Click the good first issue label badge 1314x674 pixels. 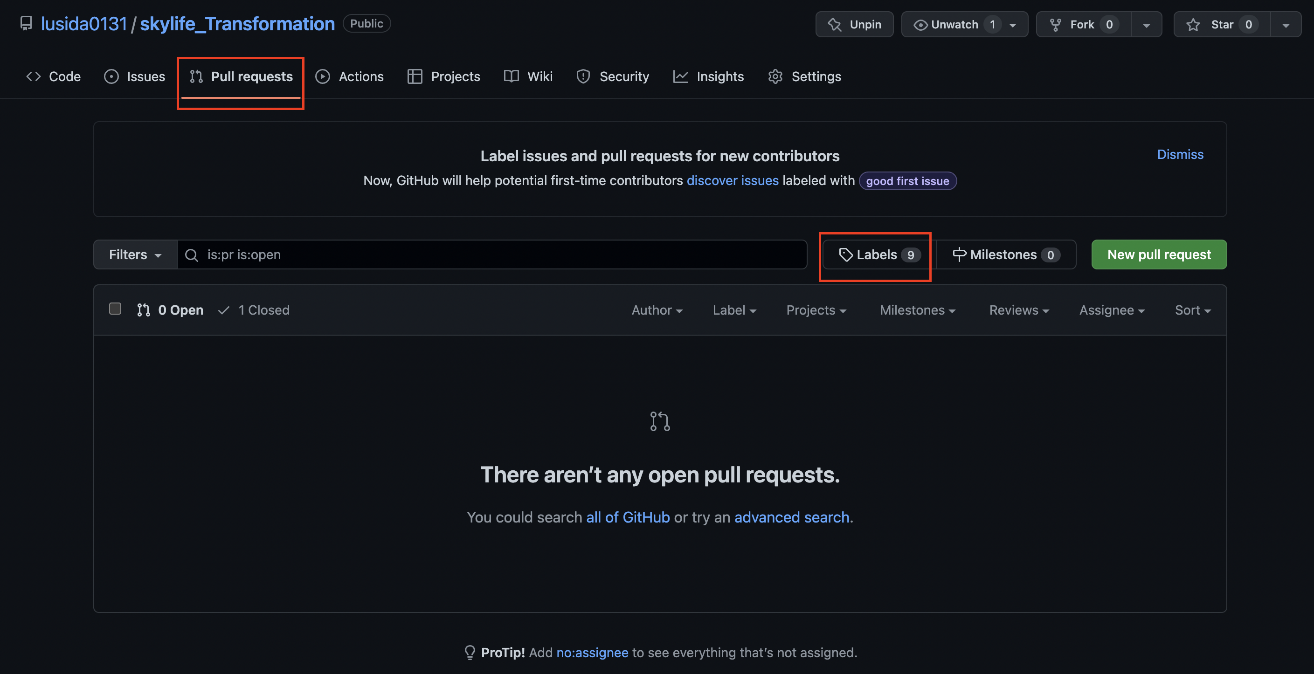pyautogui.click(x=907, y=181)
